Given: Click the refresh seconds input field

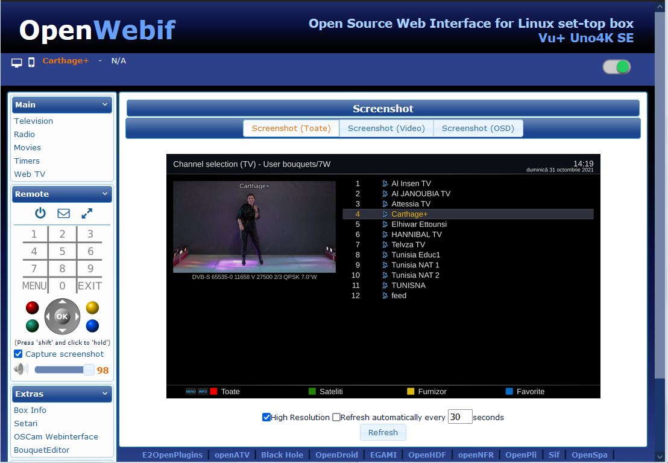Looking at the screenshot, I should 459,417.
